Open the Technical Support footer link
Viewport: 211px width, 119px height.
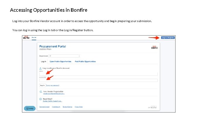[44, 107]
